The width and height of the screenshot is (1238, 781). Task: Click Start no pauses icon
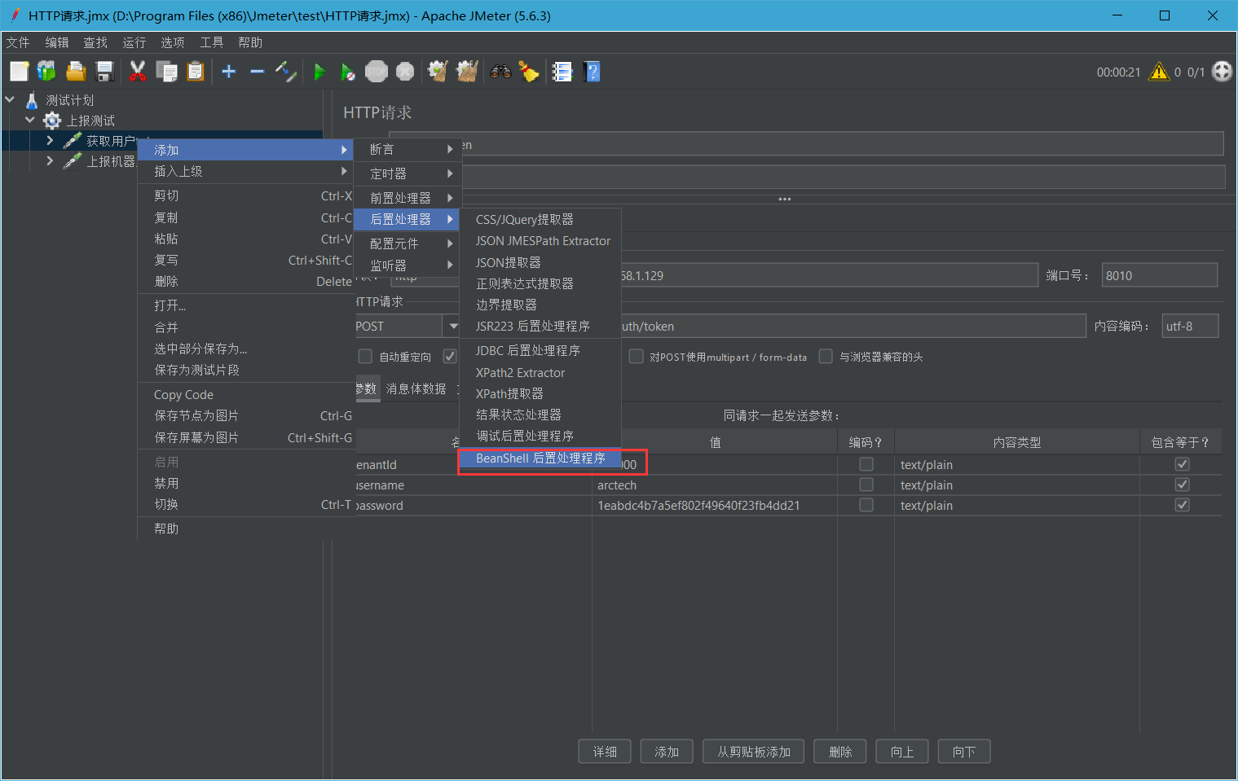[348, 72]
